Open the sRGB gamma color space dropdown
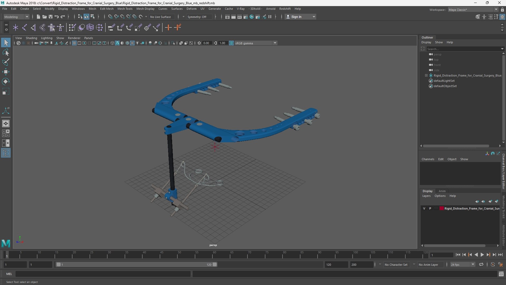 coord(255,43)
